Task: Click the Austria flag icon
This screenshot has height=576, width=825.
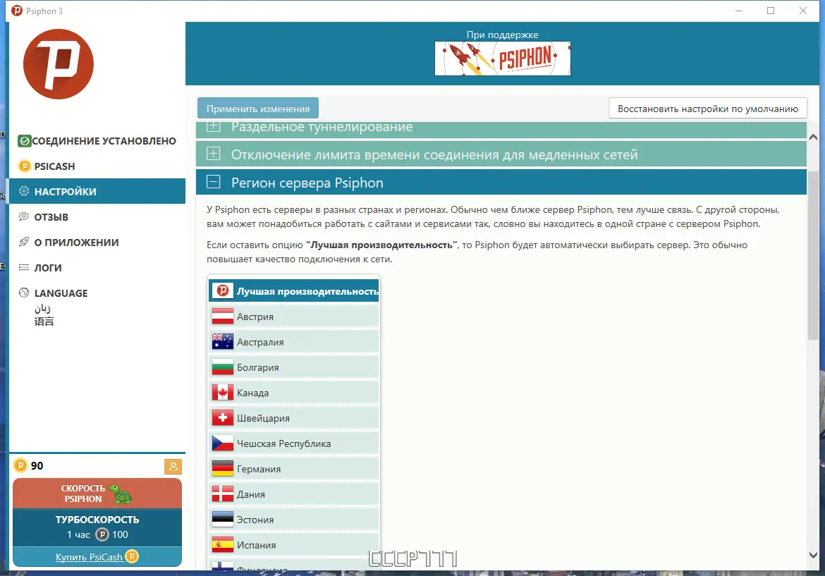Action: (x=223, y=317)
